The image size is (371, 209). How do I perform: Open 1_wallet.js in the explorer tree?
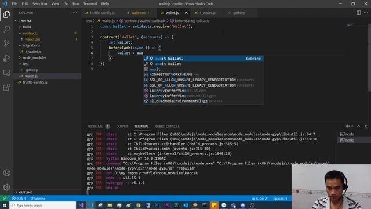click(x=33, y=52)
